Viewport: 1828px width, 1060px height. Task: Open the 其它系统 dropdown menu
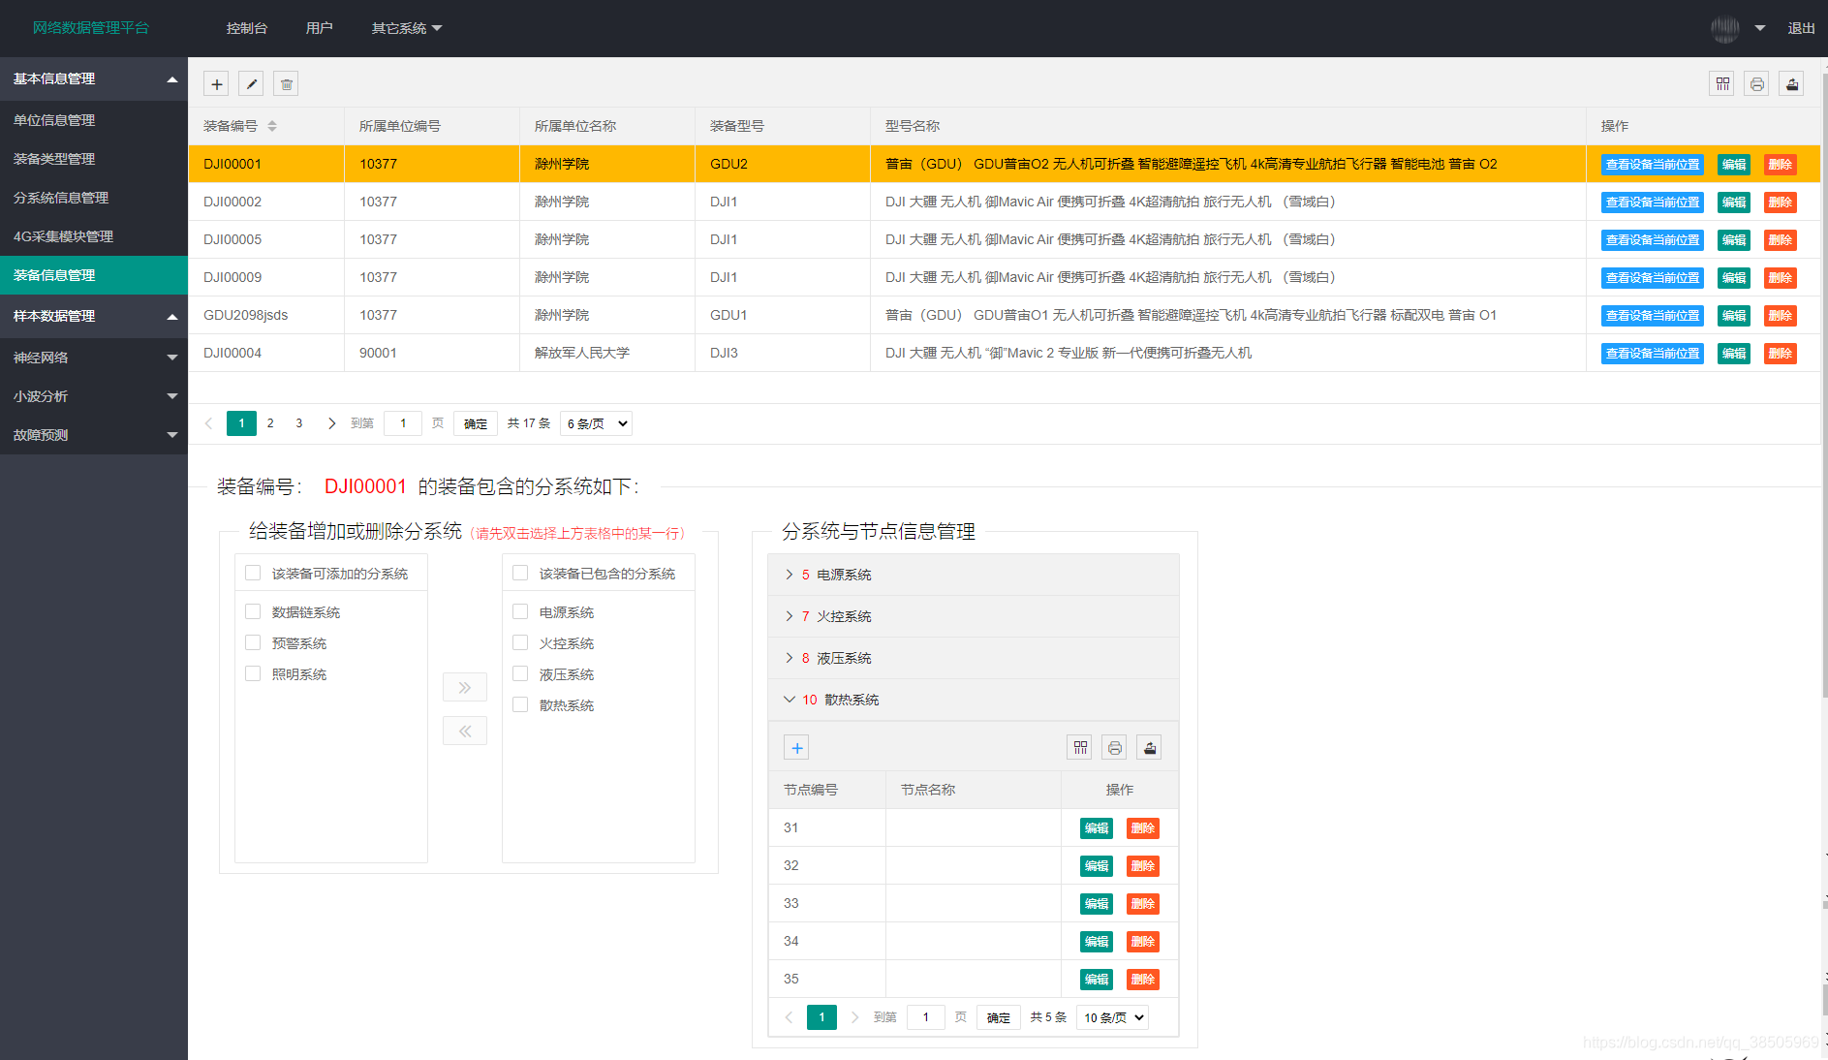click(407, 28)
